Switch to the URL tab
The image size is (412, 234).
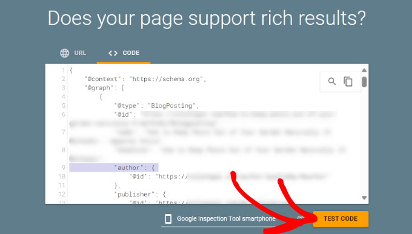tap(73, 53)
